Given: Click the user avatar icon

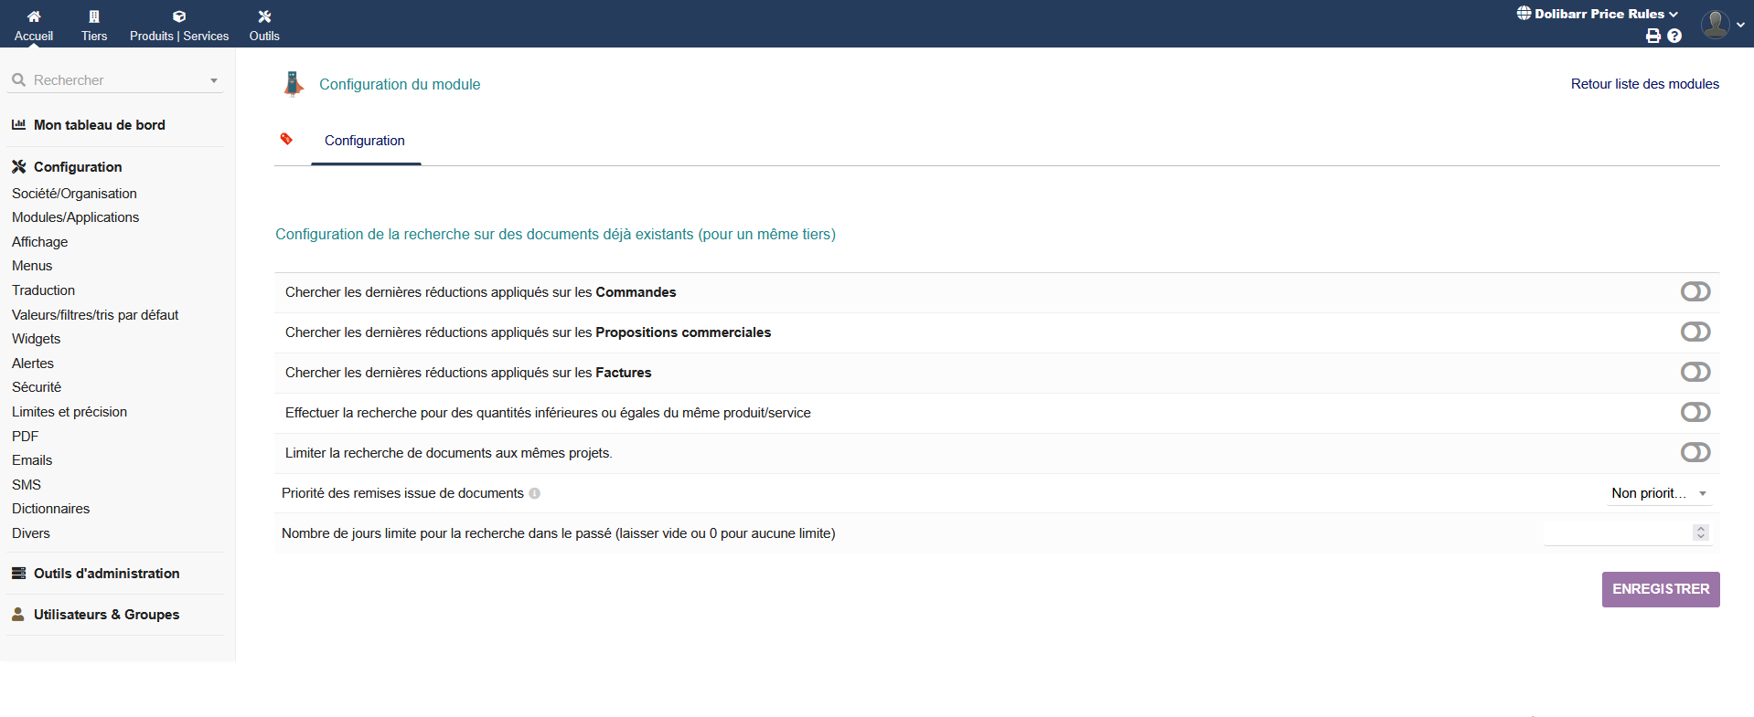Looking at the screenshot, I should point(1715,24).
